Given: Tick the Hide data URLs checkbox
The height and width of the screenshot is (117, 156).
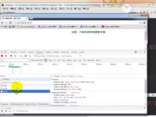Looking at the screenshot, I should pyautogui.click(x=30, y=60).
